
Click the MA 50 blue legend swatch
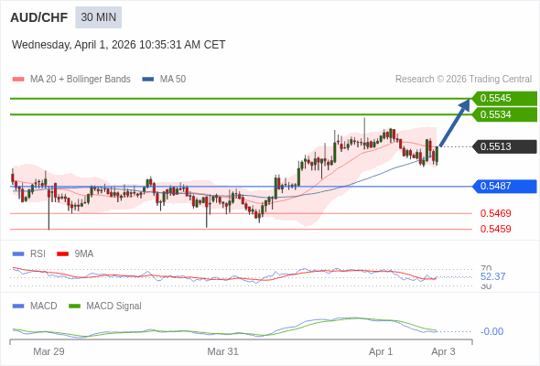point(147,80)
